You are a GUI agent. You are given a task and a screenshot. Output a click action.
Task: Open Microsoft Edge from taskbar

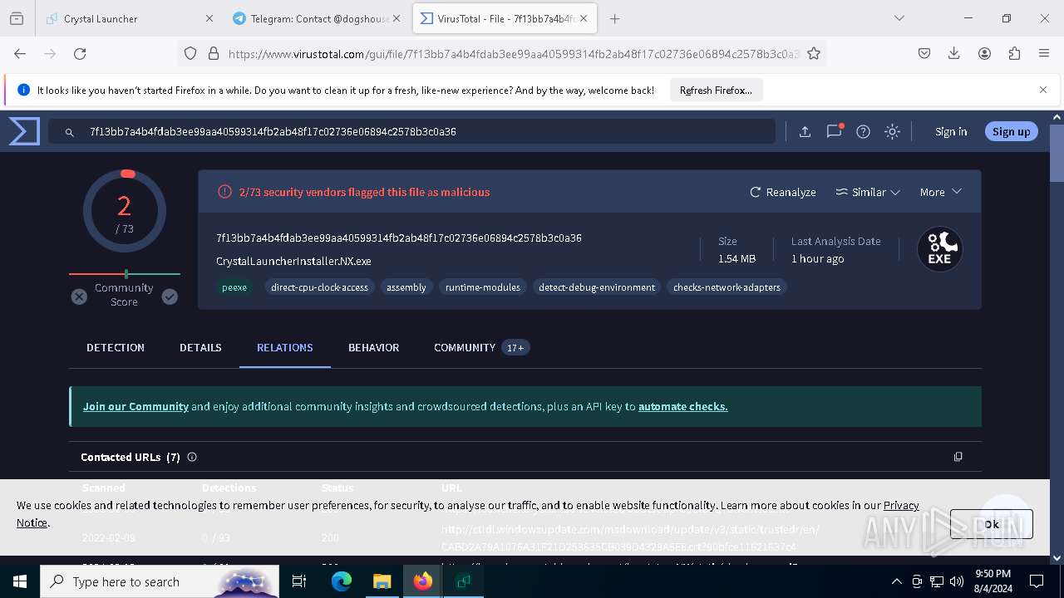342,581
